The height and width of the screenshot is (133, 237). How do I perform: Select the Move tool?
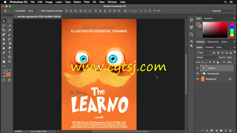point(4,21)
